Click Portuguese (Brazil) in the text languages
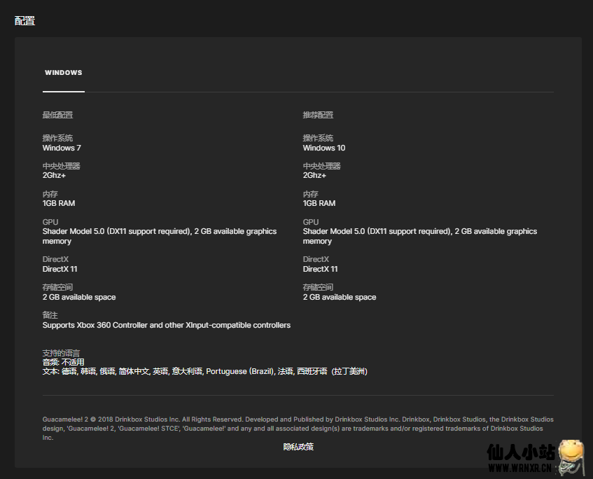Viewport: 593px width, 479px height. 239,372
